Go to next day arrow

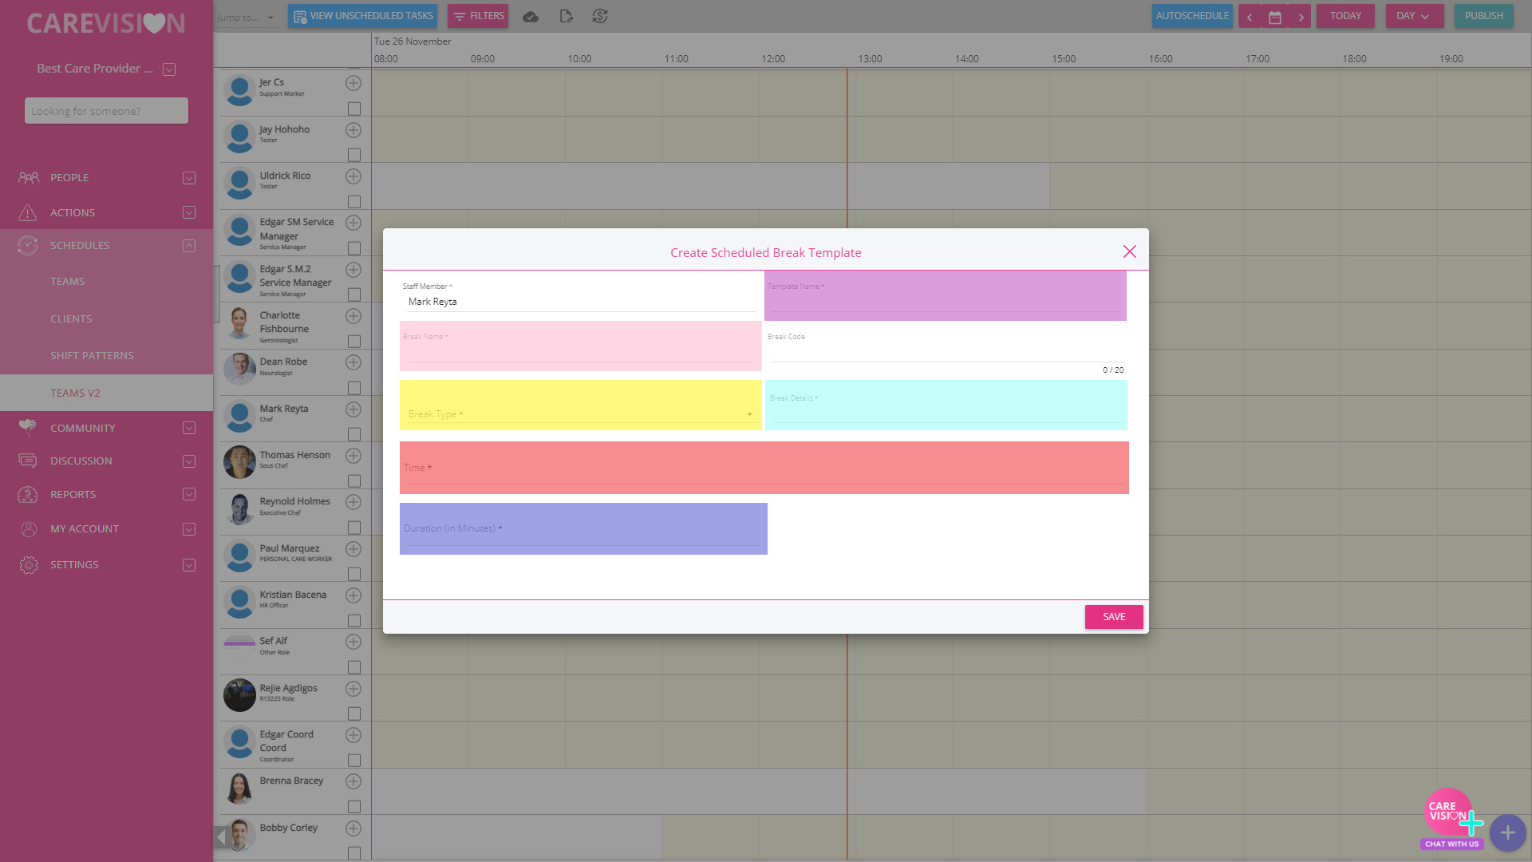coord(1301,17)
